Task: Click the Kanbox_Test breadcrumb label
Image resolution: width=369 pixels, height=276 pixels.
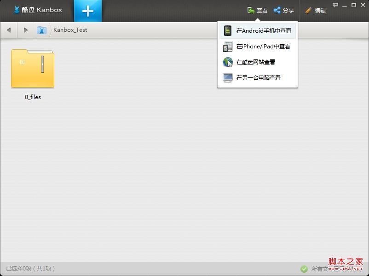Action: 69,30
